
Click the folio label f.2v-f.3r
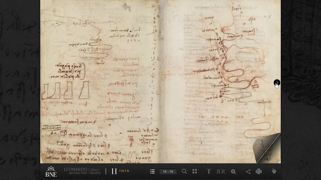coord(124,171)
